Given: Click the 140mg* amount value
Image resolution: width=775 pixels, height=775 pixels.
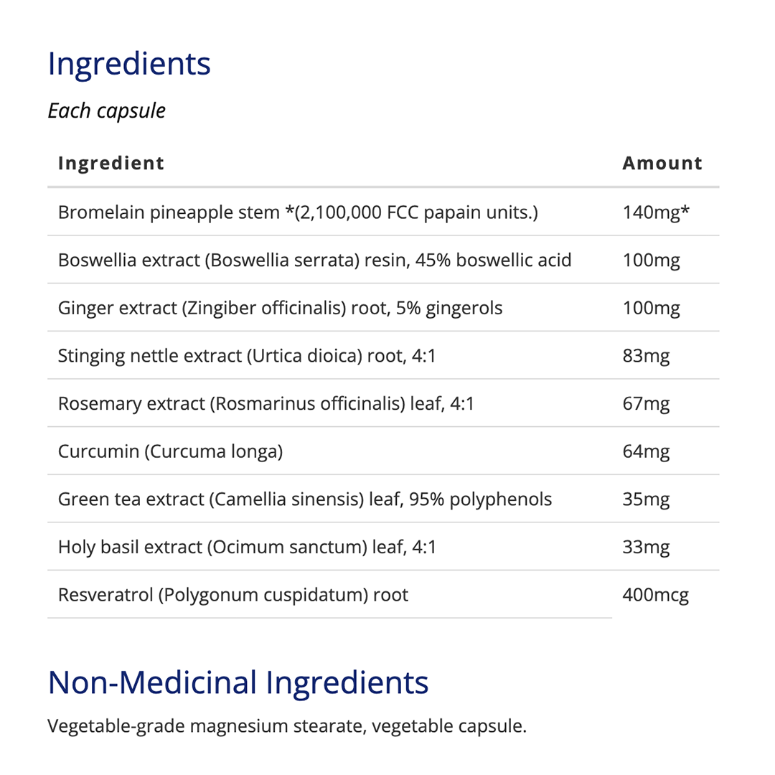Looking at the screenshot, I should pos(652,212).
